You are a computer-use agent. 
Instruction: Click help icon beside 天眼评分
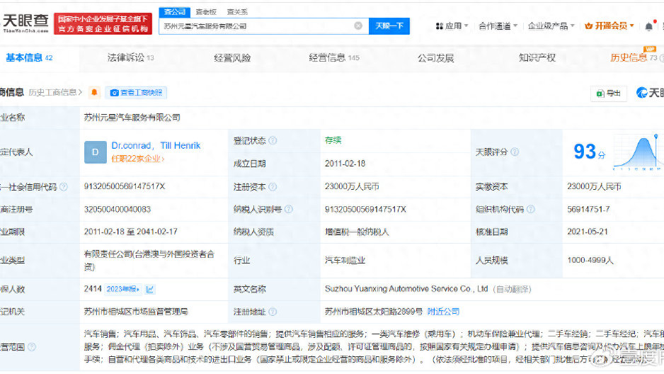[515, 152]
